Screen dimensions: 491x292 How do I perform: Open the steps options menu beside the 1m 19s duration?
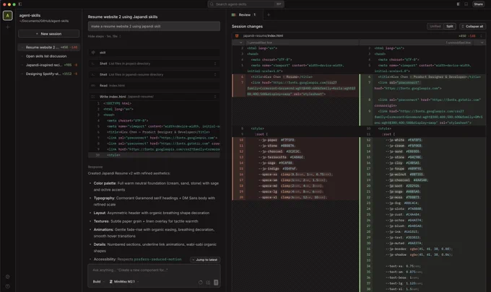[120, 36]
